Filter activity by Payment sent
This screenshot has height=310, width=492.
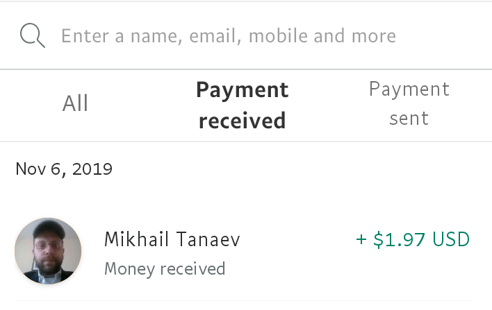(x=409, y=103)
